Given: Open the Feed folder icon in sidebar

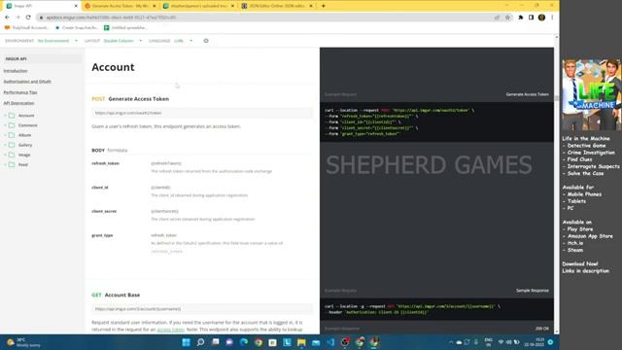Looking at the screenshot, I should 12,164.
